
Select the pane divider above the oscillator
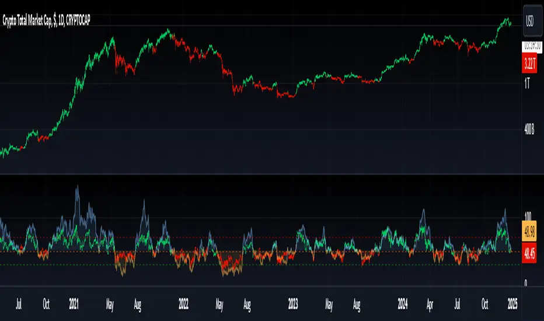(x=260, y=174)
